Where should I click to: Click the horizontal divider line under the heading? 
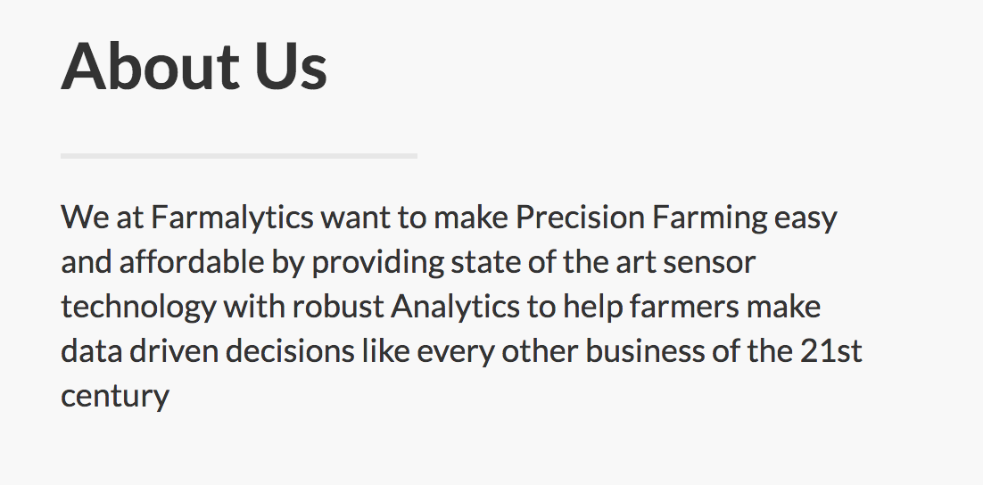point(238,156)
